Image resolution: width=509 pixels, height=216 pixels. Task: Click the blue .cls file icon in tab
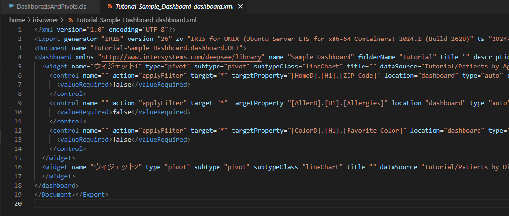point(11,7)
